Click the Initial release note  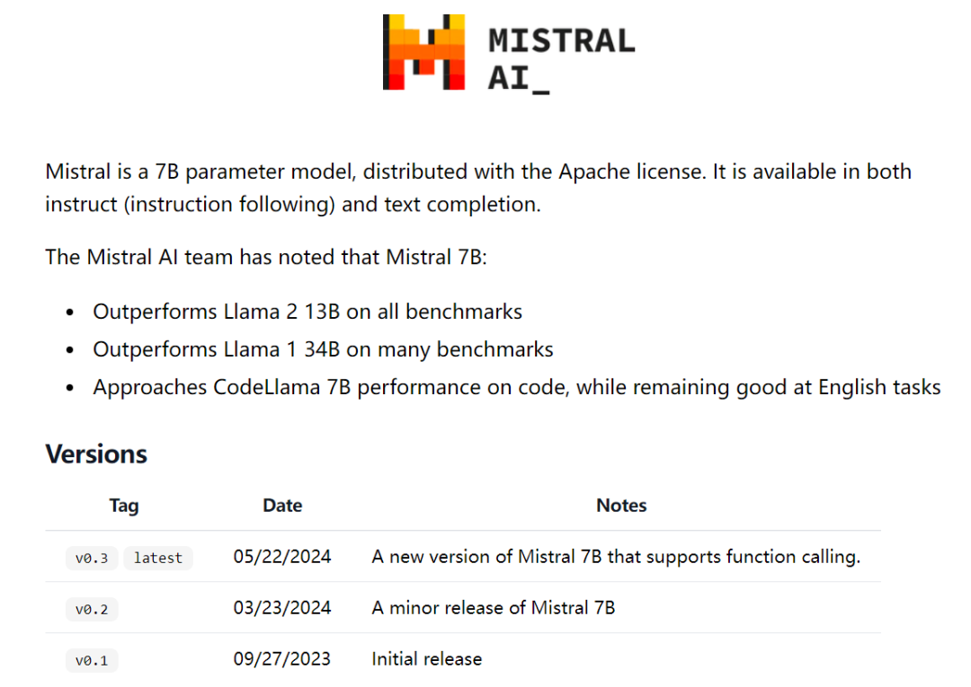click(427, 659)
